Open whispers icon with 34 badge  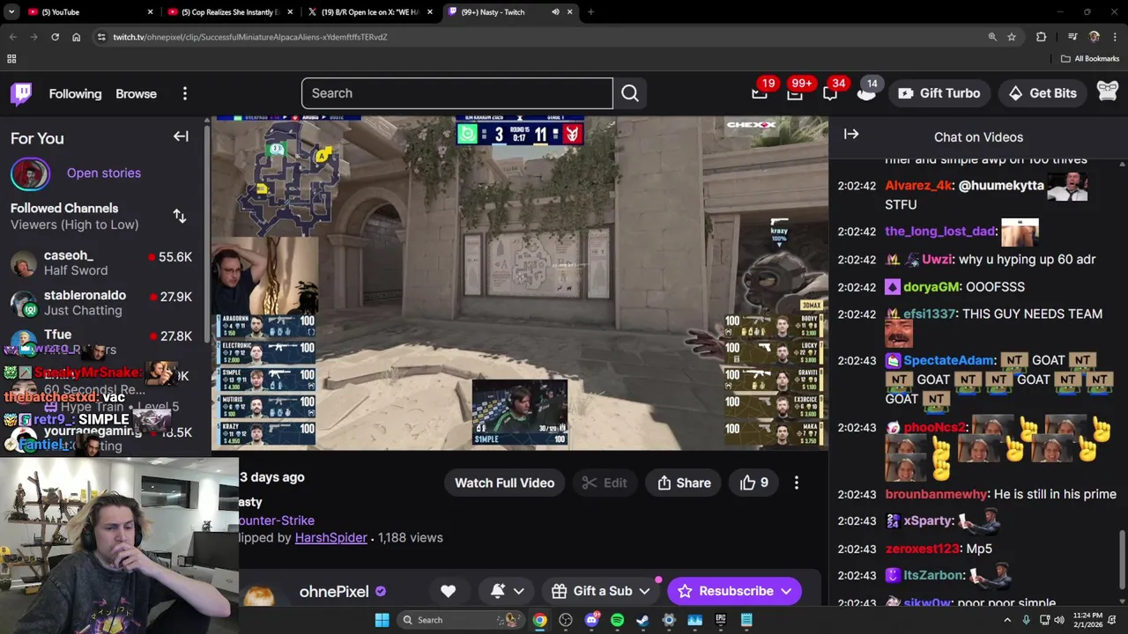click(x=830, y=92)
